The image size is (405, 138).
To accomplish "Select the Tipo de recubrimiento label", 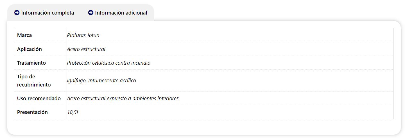I will point(34,81).
